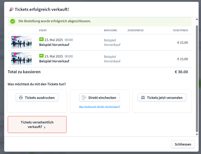Click the printer icon in Tickets ausdrucken

21,98
